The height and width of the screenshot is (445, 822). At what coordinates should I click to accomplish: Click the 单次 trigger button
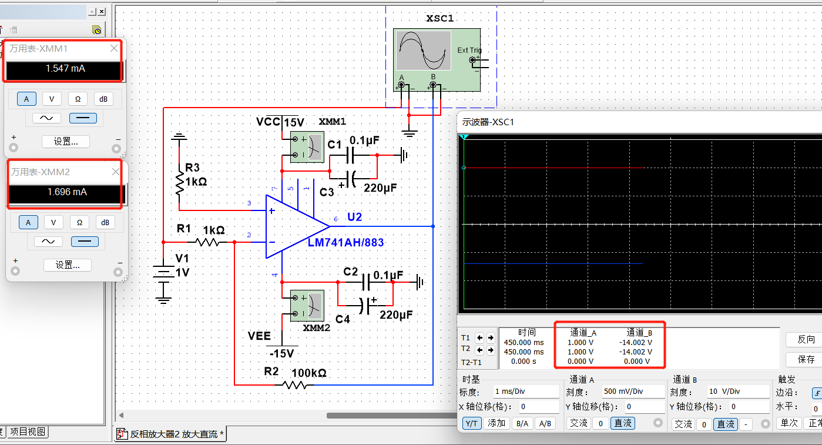pos(789,423)
